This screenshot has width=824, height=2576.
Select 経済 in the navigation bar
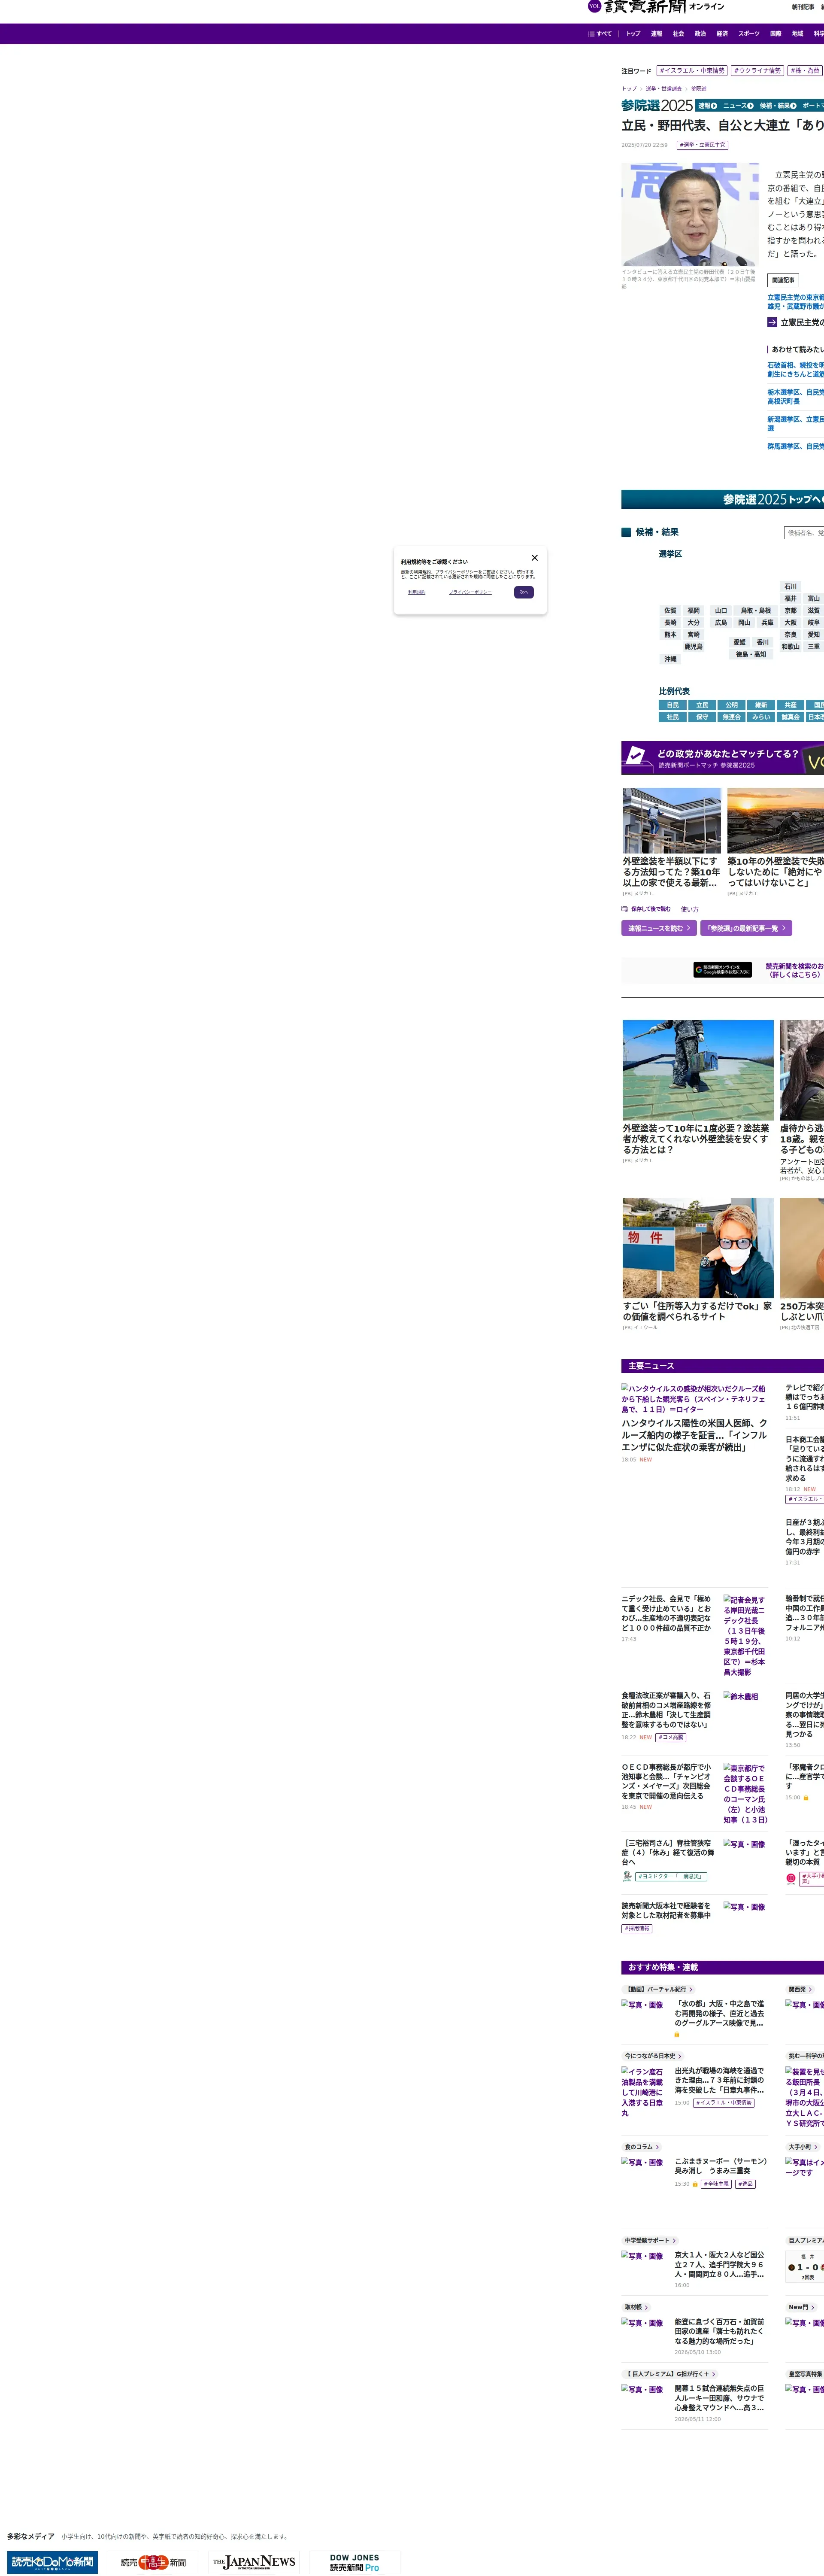click(722, 34)
